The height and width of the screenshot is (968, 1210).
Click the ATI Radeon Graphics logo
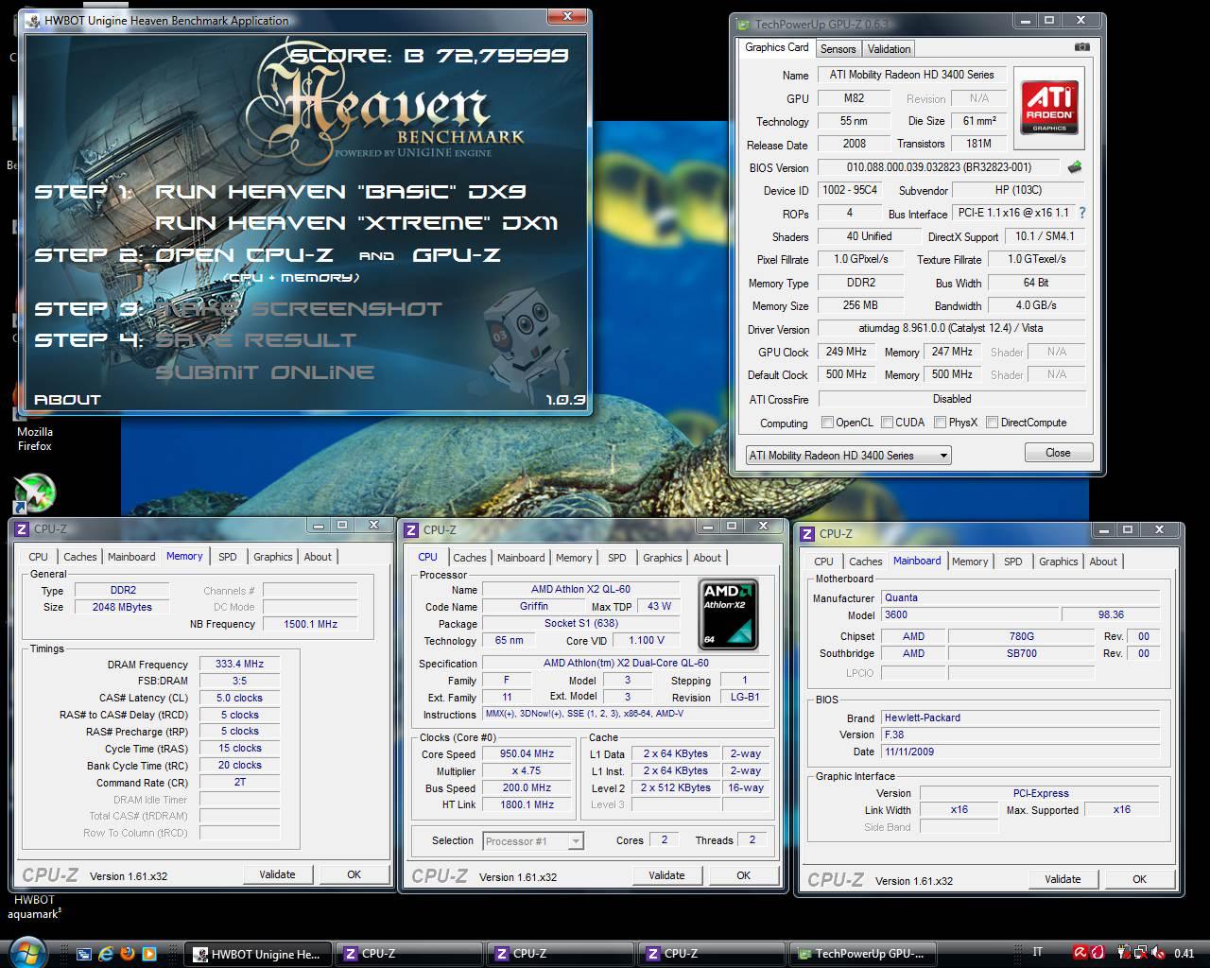point(1049,108)
